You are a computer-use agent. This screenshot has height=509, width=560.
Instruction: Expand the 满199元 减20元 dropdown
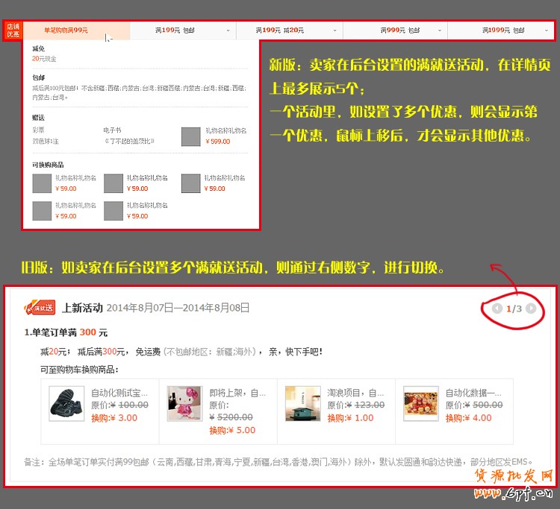pos(335,31)
